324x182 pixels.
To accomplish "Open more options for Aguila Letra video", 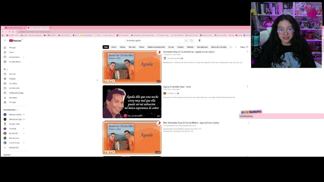I will [247, 86].
